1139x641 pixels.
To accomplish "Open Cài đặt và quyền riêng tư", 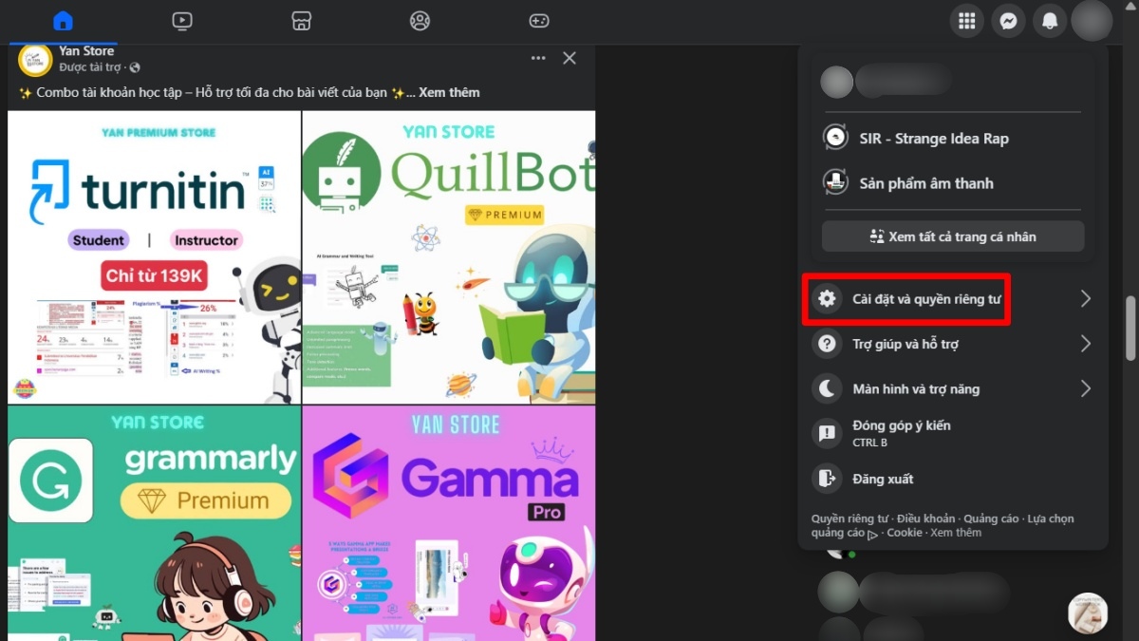I will [x=953, y=299].
